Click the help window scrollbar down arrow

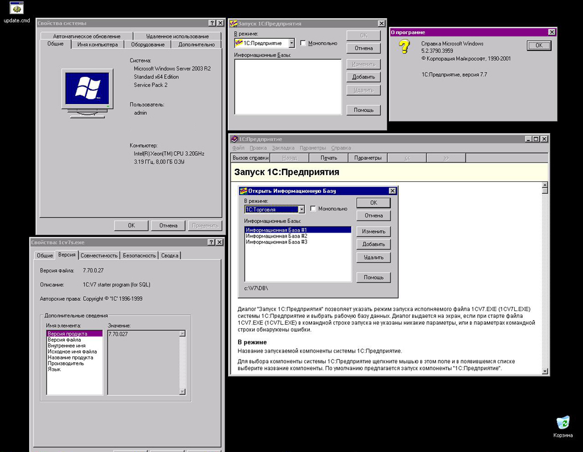click(545, 371)
